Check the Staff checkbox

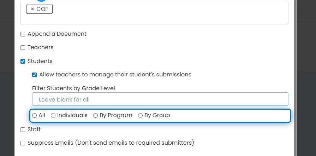click(x=23, y=129)
